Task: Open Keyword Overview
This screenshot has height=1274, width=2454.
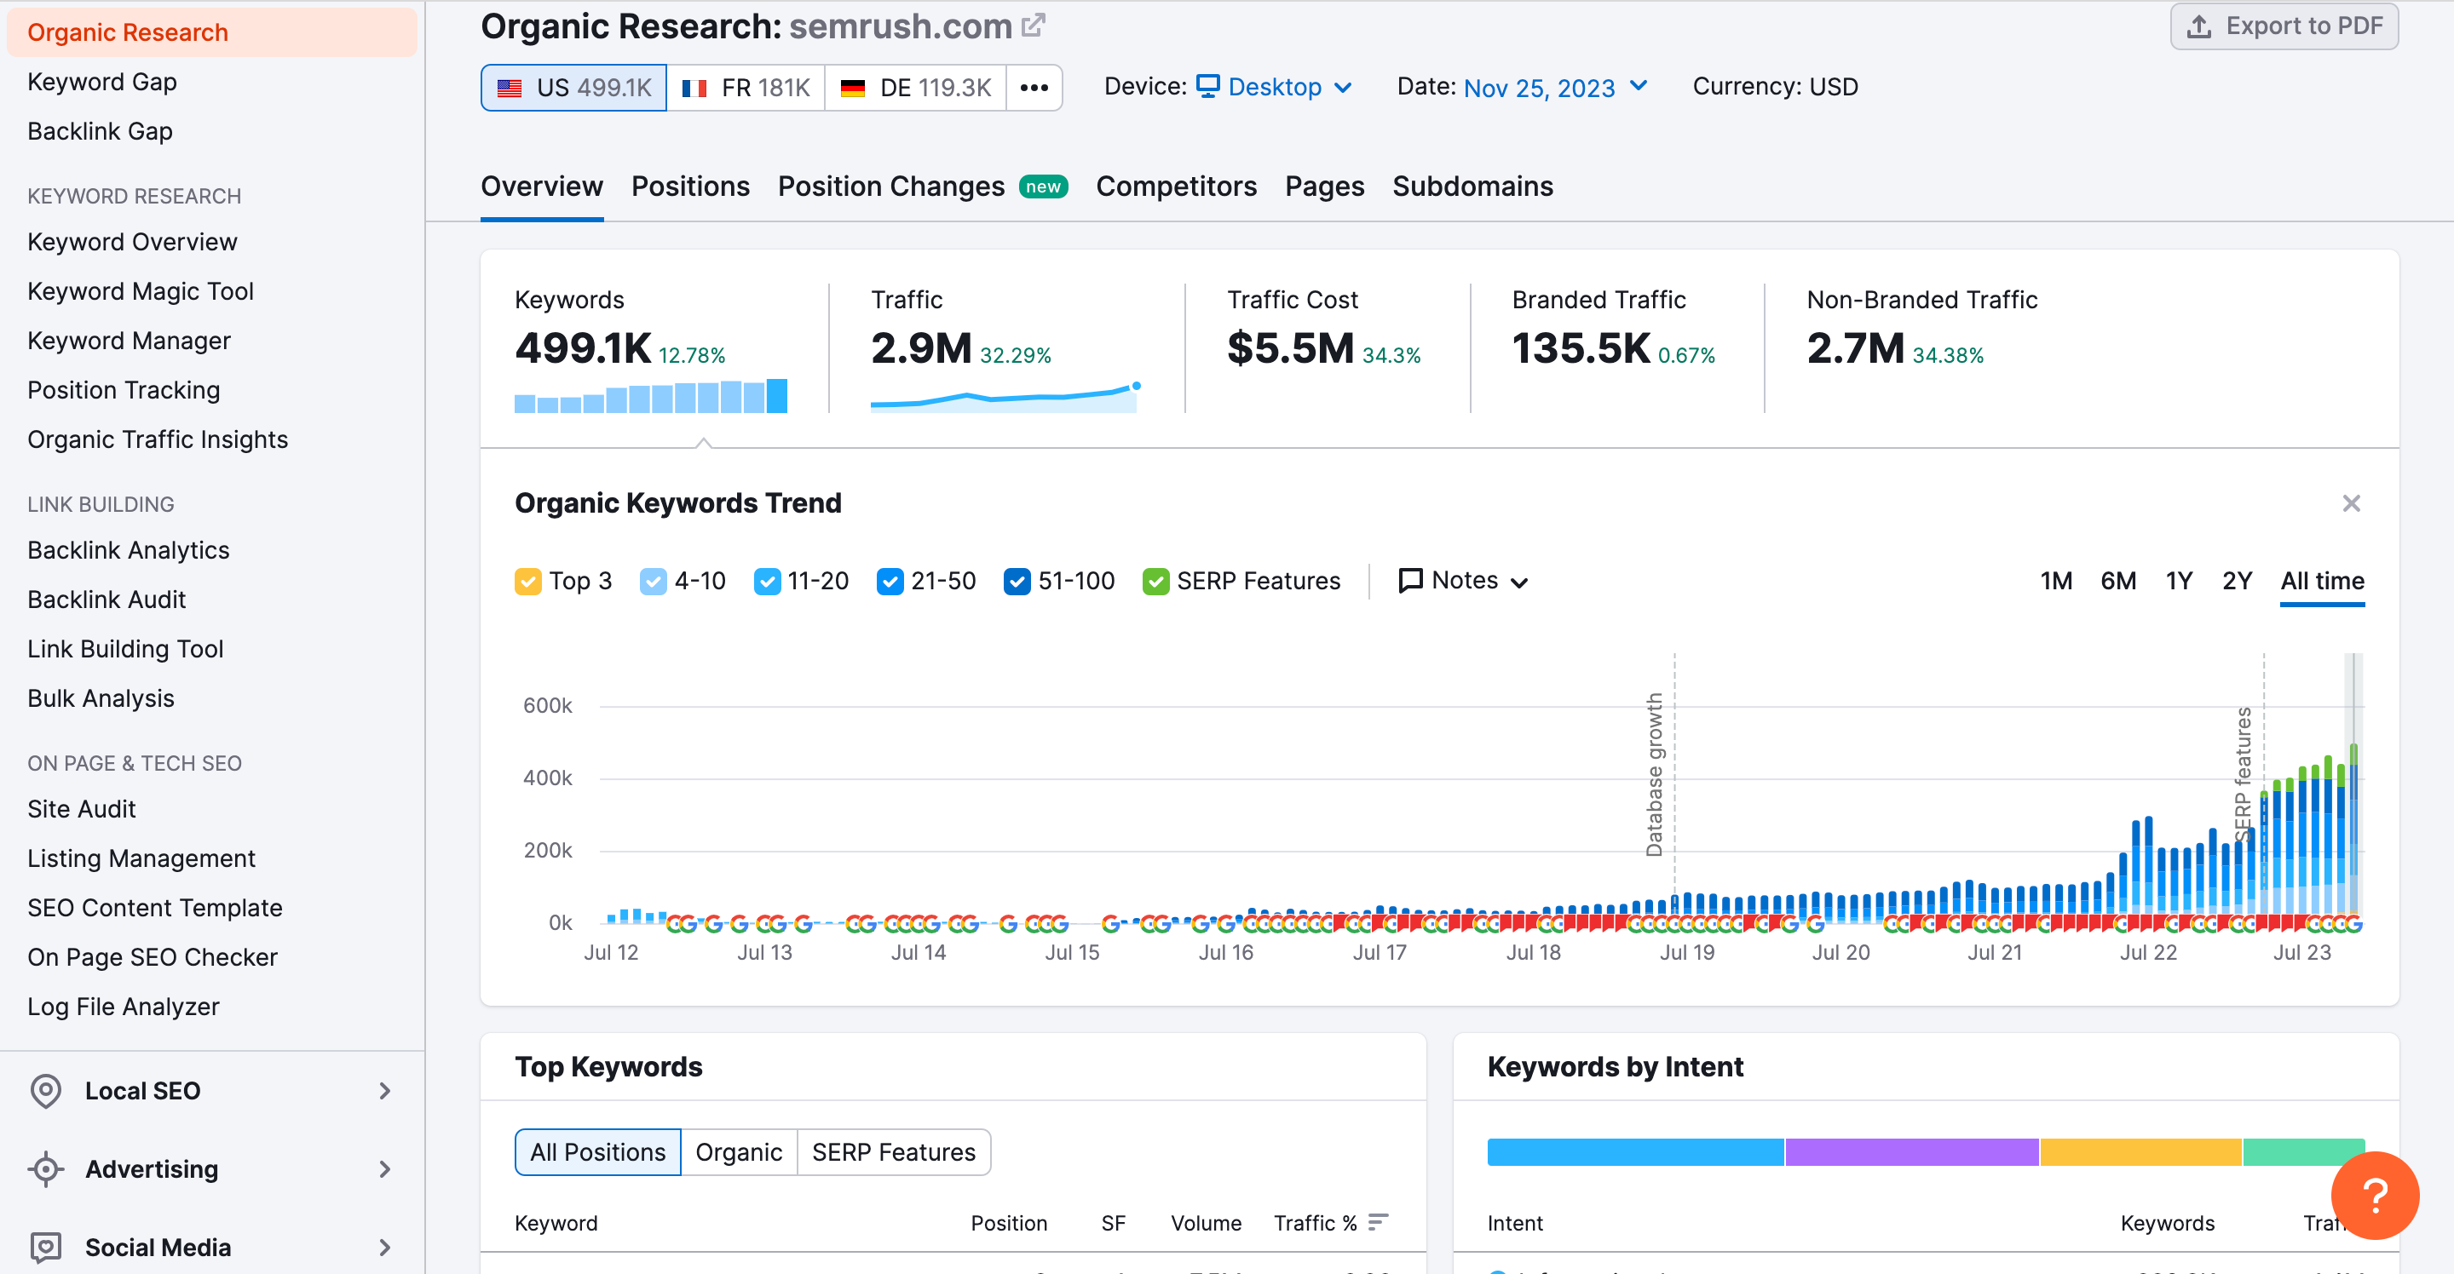Action: tap(132, 242)
